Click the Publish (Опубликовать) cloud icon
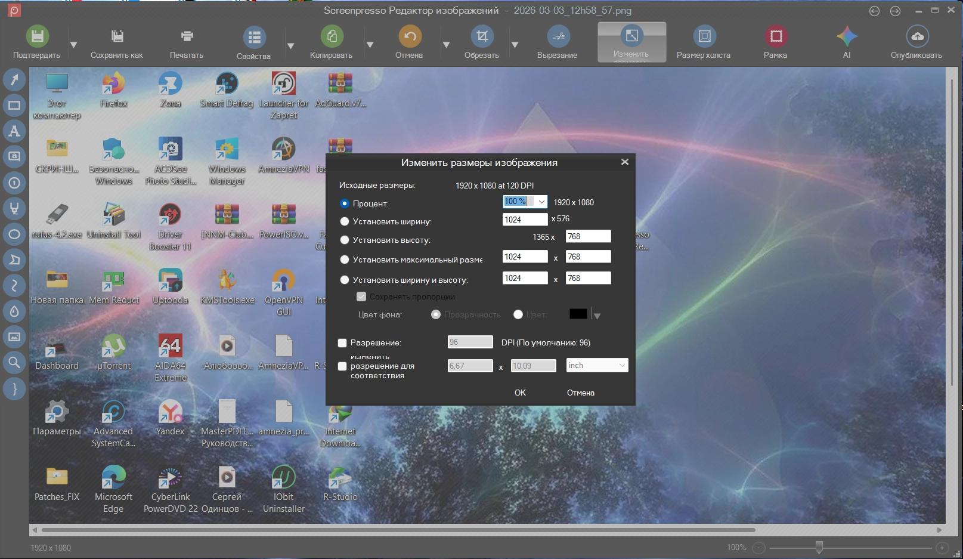This screenshot has height=559, width=963. coord(916,37)
